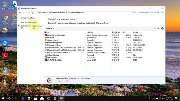This screenshot has width=180, height=101.
Task: Open Programs and Features help icon
Action: [x=162, y=29]
